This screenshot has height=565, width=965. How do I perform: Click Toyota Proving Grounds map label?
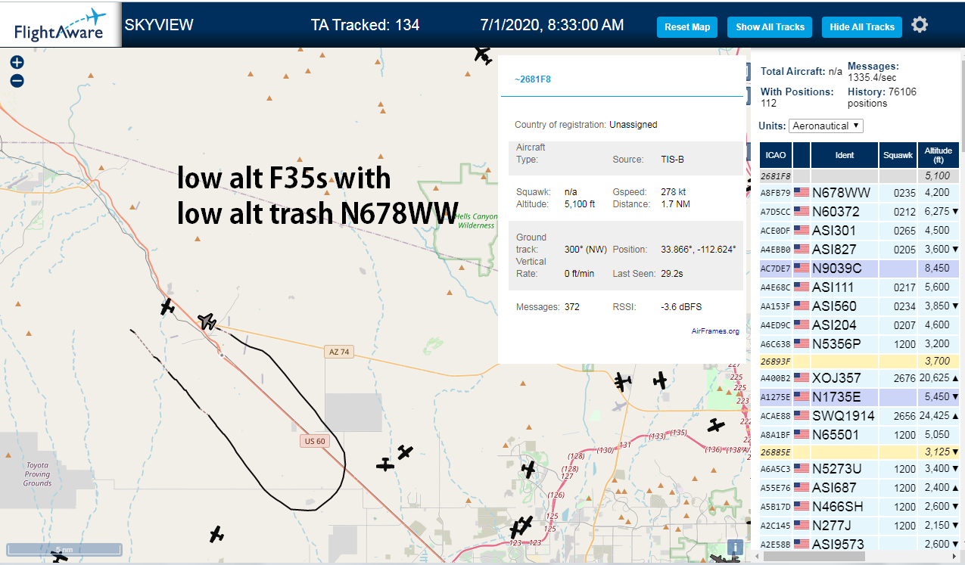click(37, 474)
